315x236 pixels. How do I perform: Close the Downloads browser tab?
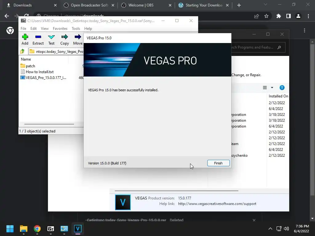[x=55, y=6]
